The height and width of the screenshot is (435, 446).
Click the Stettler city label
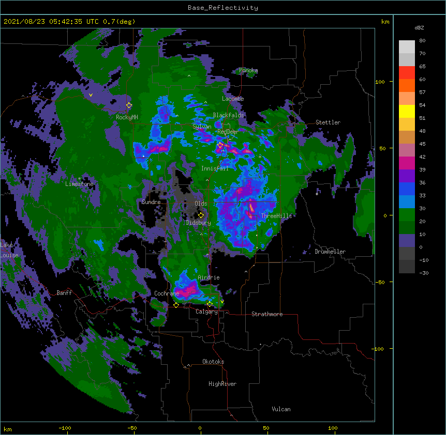[328, 122]
